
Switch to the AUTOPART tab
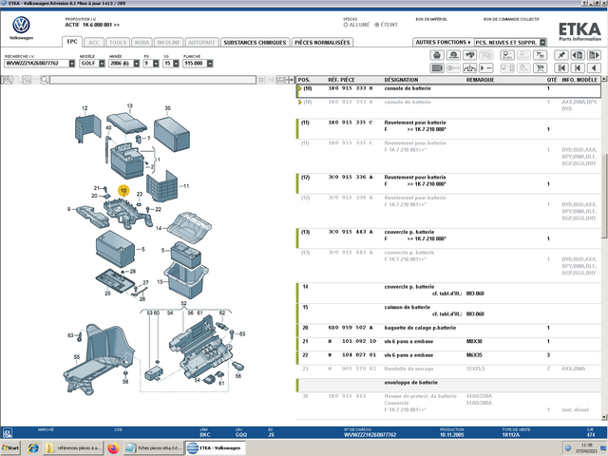pos(201,42)
